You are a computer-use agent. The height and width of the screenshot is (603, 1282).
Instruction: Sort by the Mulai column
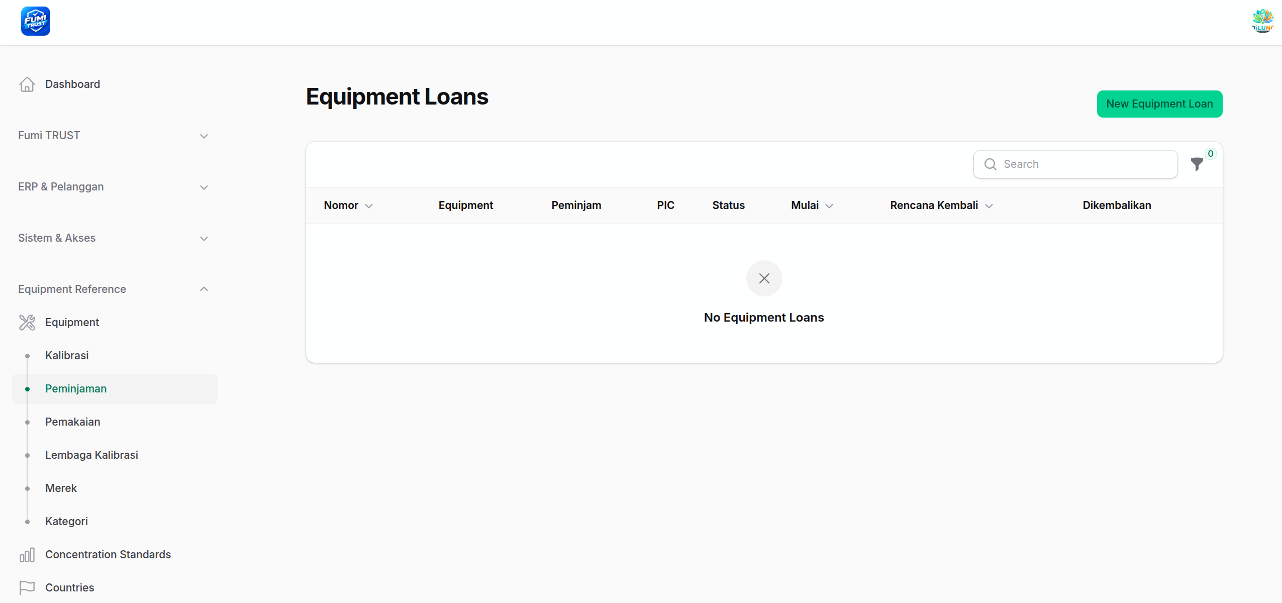(812, 206)
